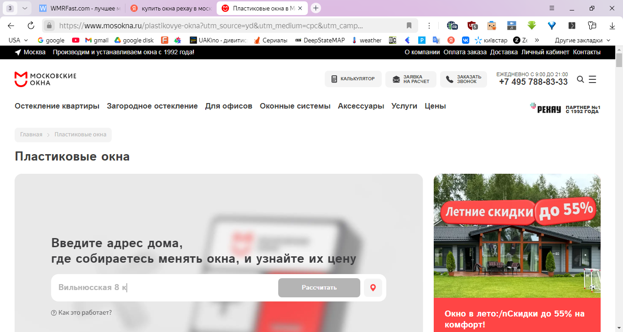Open the 'Как это работает?' link

tap(85, 313)
